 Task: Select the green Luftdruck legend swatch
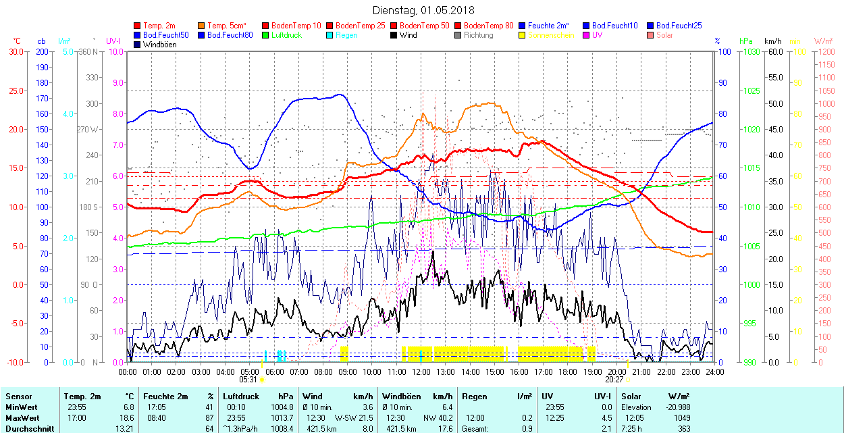(265, 35)
